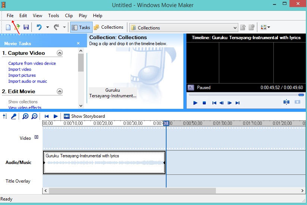307x205 pixels.
Task: Open a project via the folder icon
Action: [x=17, y=27]
